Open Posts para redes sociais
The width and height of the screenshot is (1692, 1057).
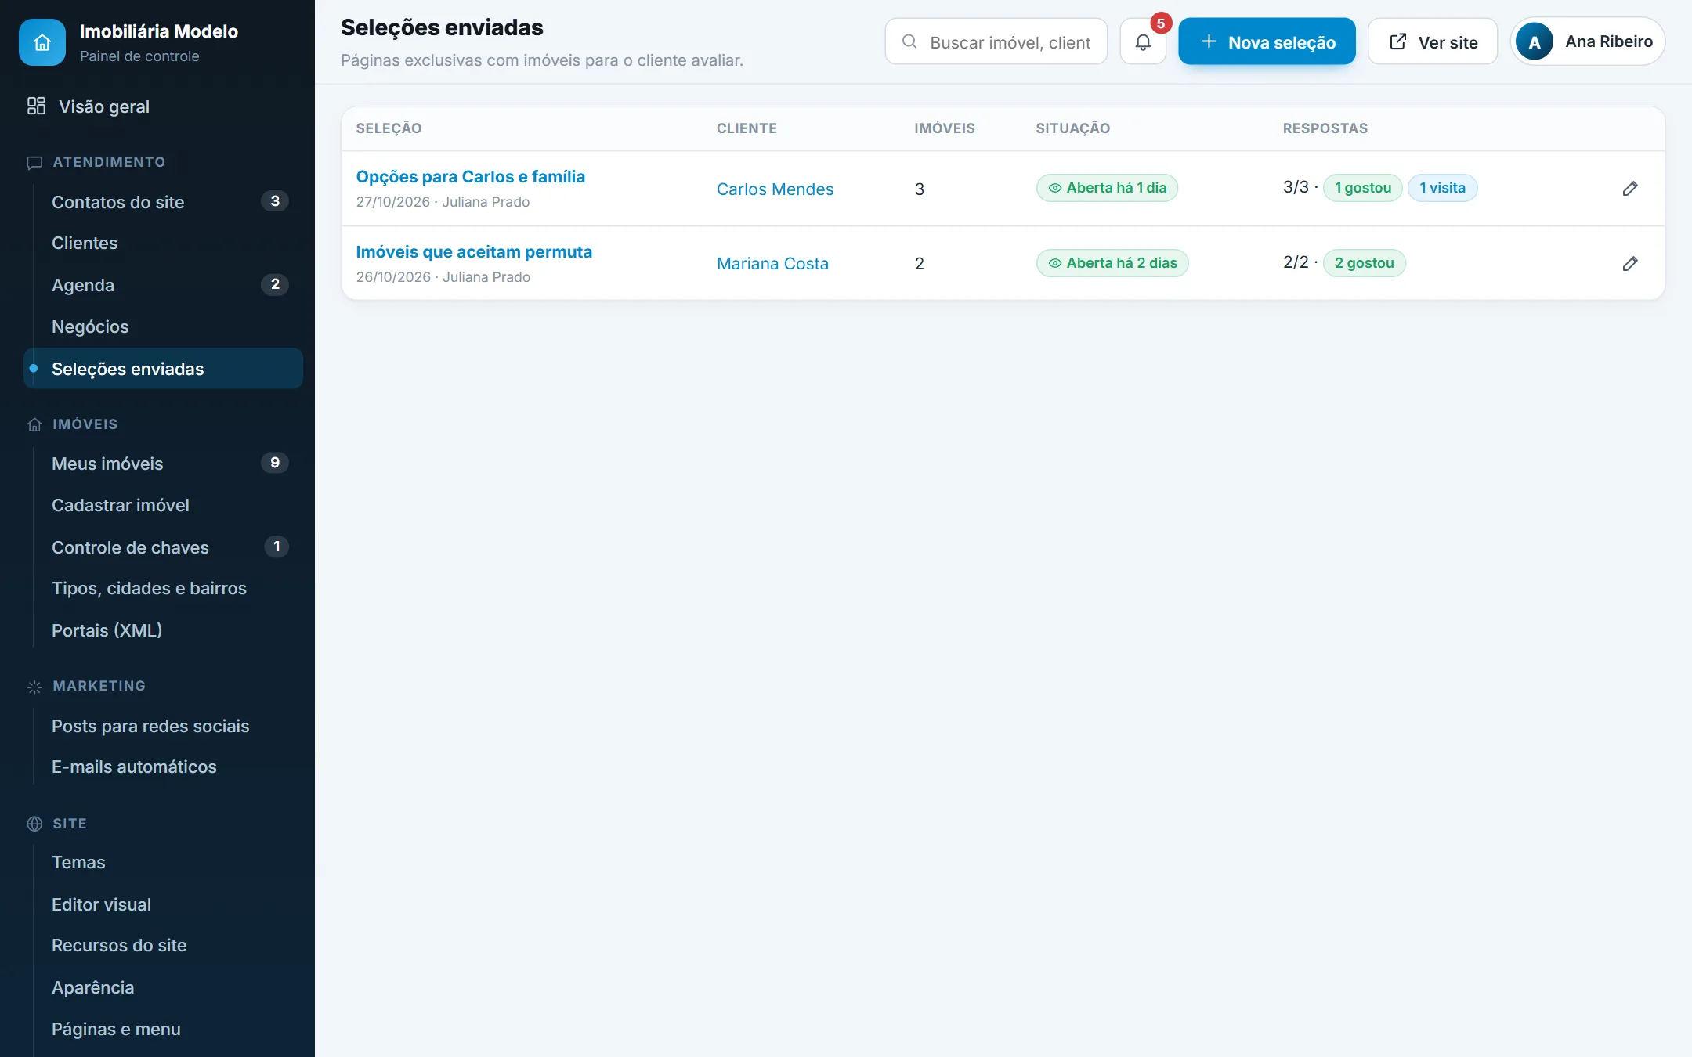pos(163,726)
